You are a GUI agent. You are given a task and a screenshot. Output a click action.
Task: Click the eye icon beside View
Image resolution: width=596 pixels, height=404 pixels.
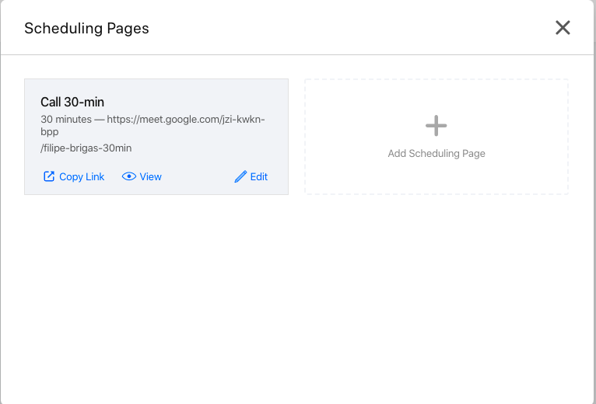tap(129, 176)
